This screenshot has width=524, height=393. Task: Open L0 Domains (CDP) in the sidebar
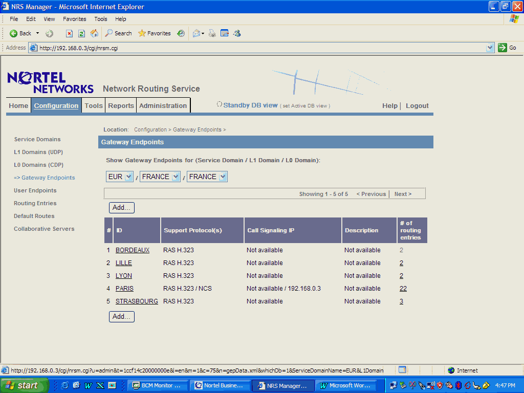click(39, 165)
